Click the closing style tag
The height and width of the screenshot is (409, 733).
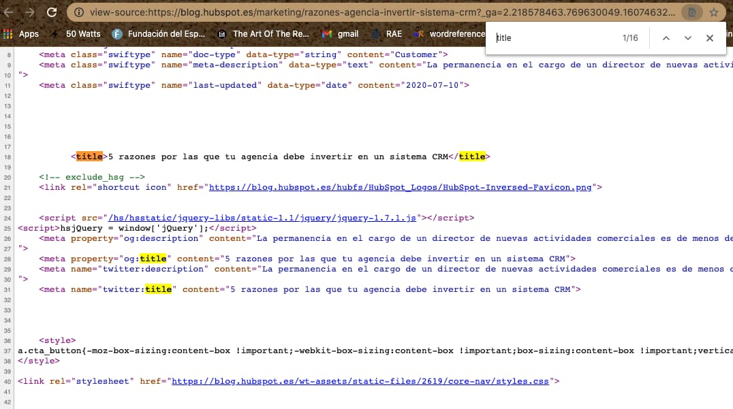click(39, 361)
